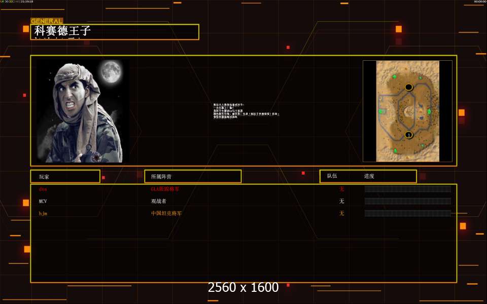The image size is (487, 304).
Task: Select player name hjm
Action: click(x=43, y=213)
